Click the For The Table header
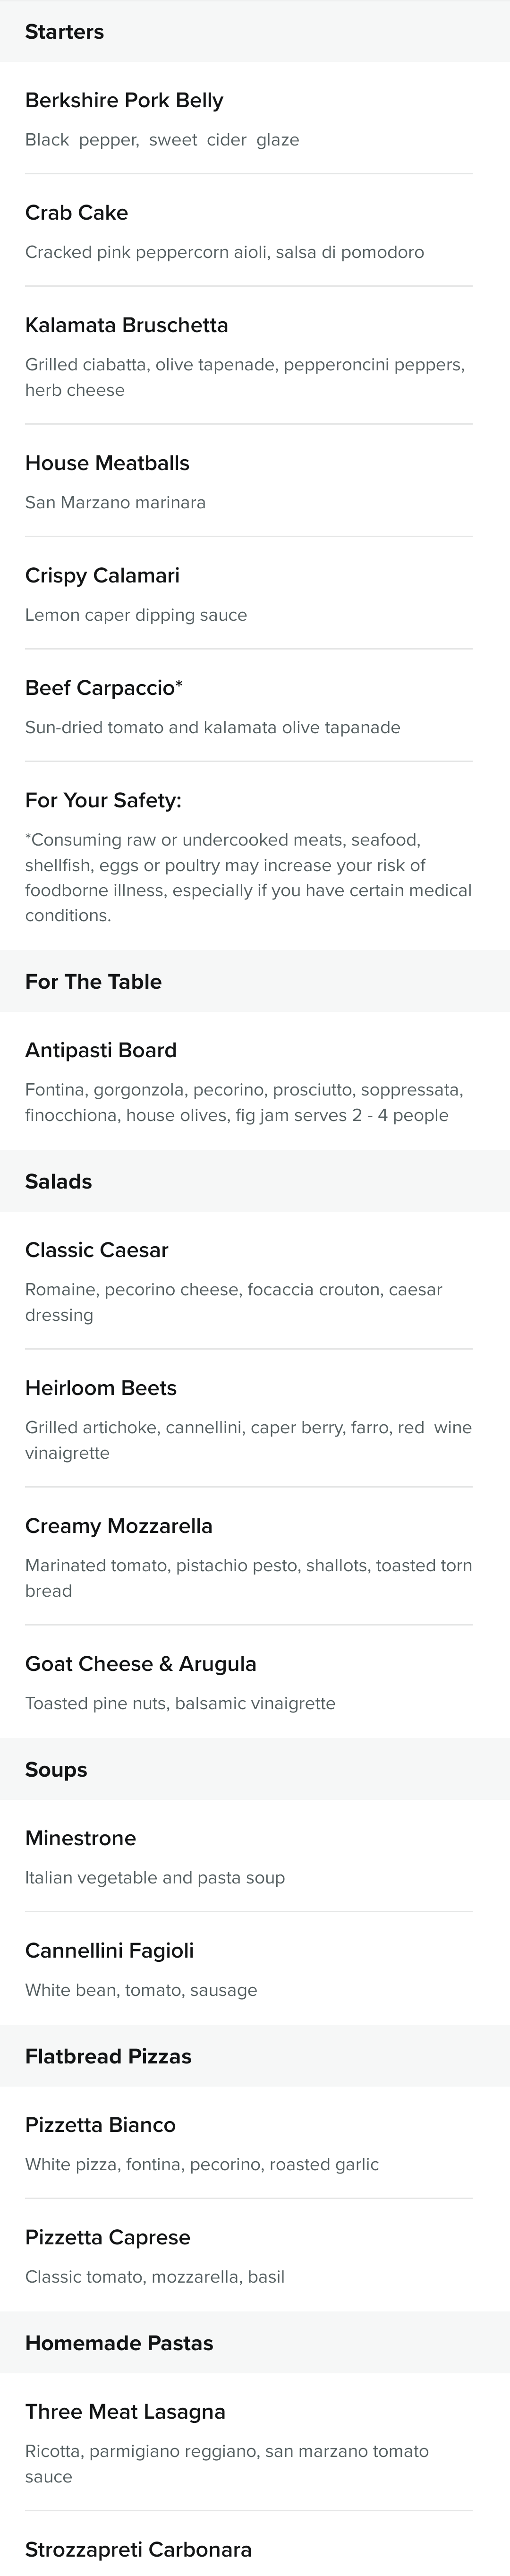 (255, 981)
